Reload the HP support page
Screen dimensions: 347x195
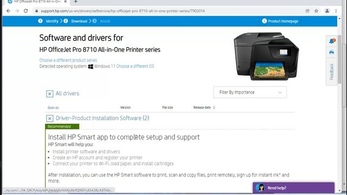coord(25,11)
